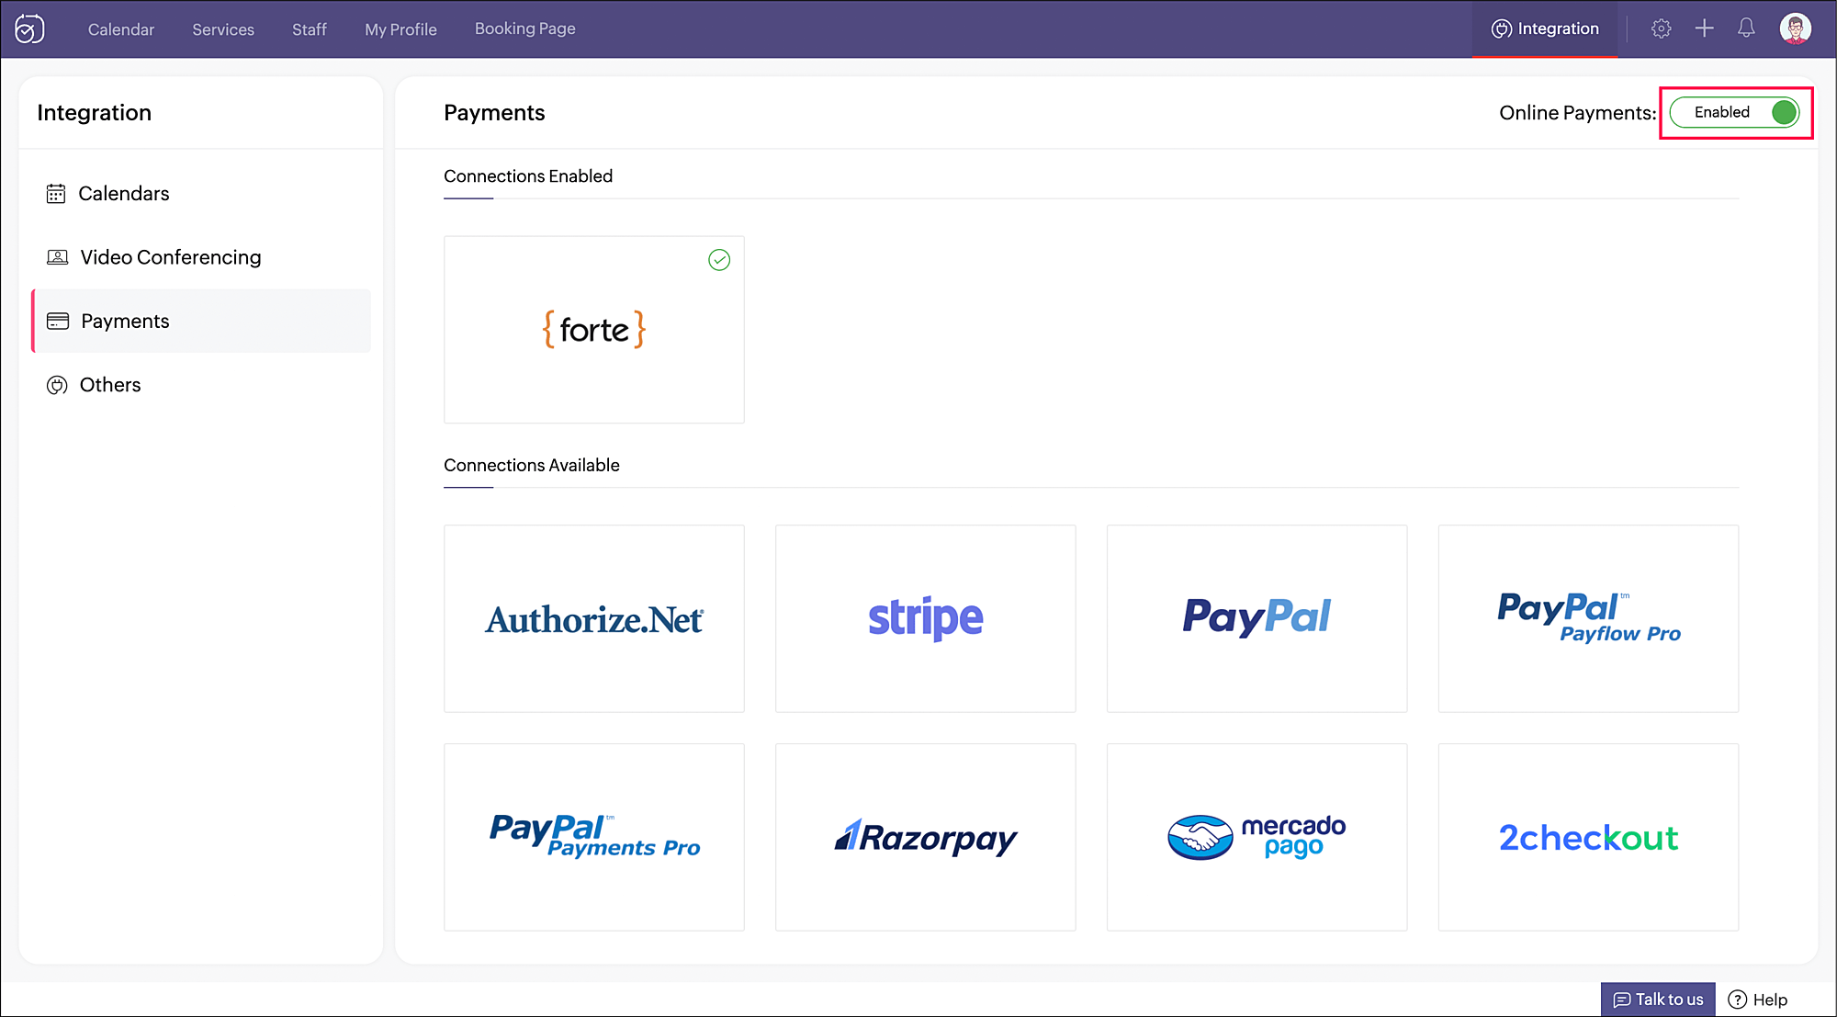Toggle the Online Payments Enabled switch

1734,112
